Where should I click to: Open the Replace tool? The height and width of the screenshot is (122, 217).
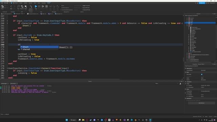tap(22, 6)
